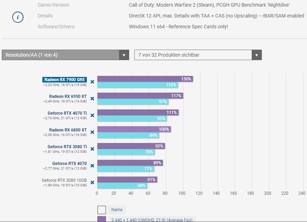
Task: Click the 100% bar of RX 6800 XT
Action: tap(134, 129)
